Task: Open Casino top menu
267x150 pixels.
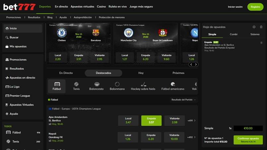Action: (x=101, y=7)
